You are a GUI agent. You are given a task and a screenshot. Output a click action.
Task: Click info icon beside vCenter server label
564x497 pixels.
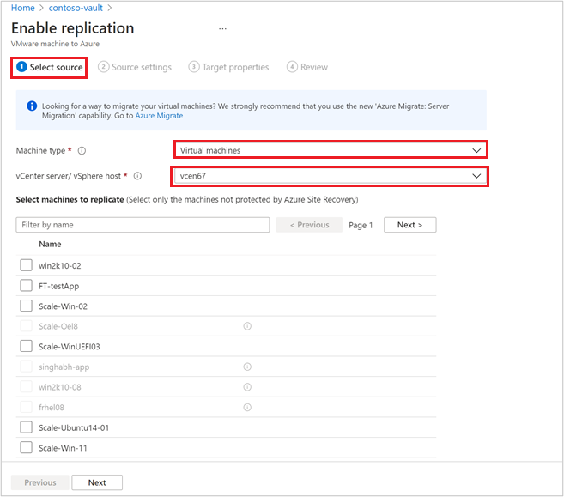click(x=137, y=176)
